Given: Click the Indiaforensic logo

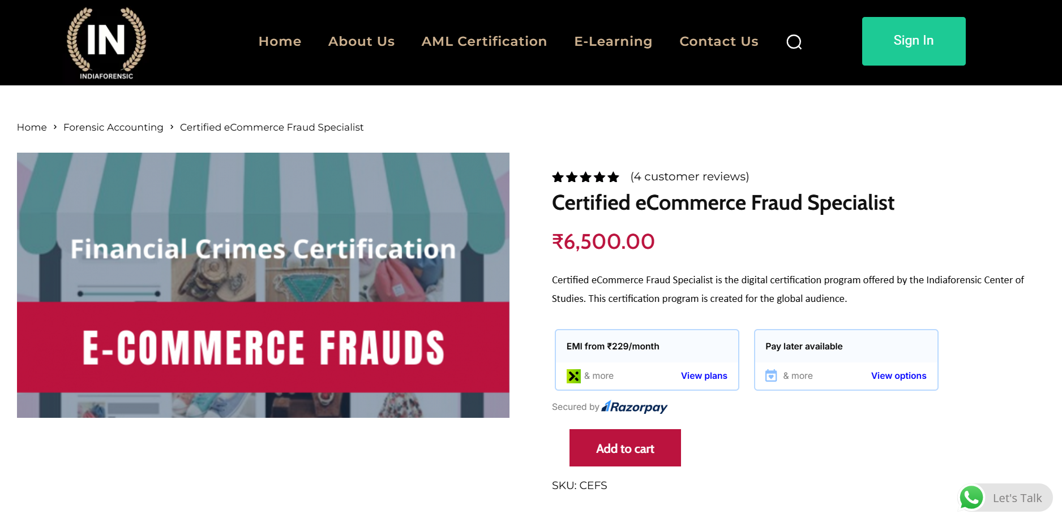Looking at the screenshot, I should (x=106, y=43).
